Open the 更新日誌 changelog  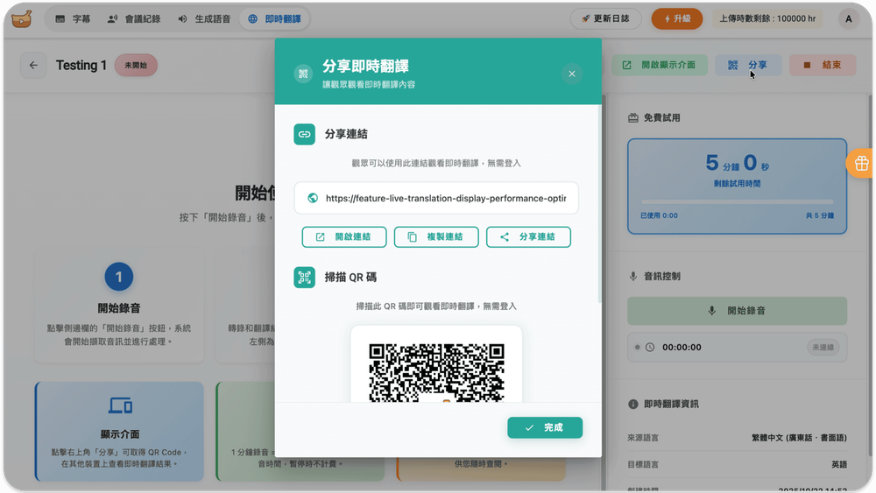click(x=605, y=18)
